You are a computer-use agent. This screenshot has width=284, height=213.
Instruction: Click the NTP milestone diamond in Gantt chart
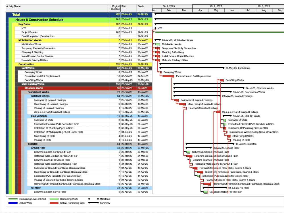[155, 28]
